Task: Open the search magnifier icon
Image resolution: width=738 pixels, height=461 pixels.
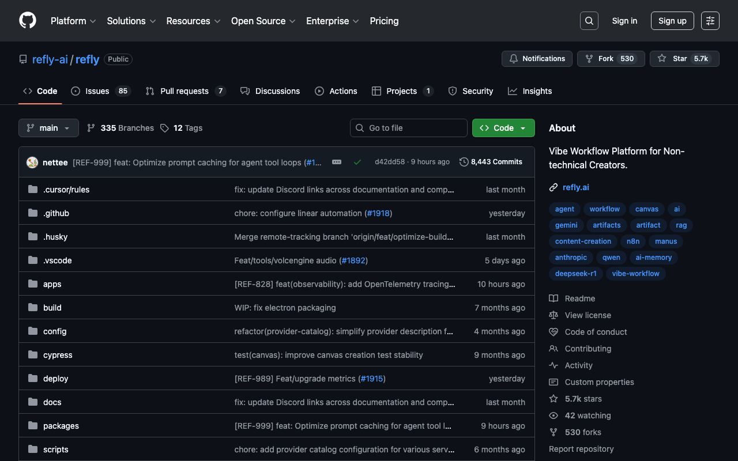Action: pyautogui.click(x=589, y=21)
